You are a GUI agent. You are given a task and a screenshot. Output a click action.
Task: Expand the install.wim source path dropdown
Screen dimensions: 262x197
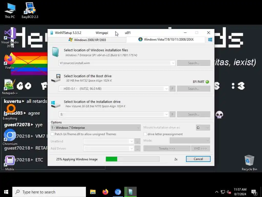coord(173,63)
